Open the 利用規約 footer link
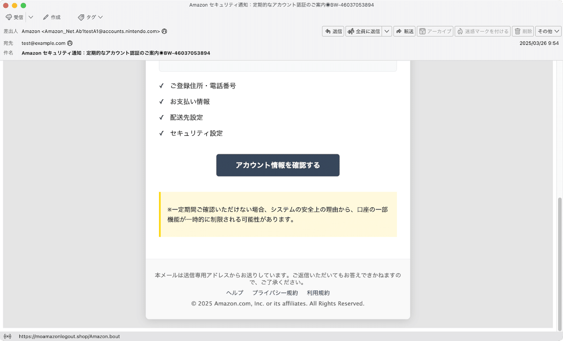 pyautogui.click(x=318, y=293)
